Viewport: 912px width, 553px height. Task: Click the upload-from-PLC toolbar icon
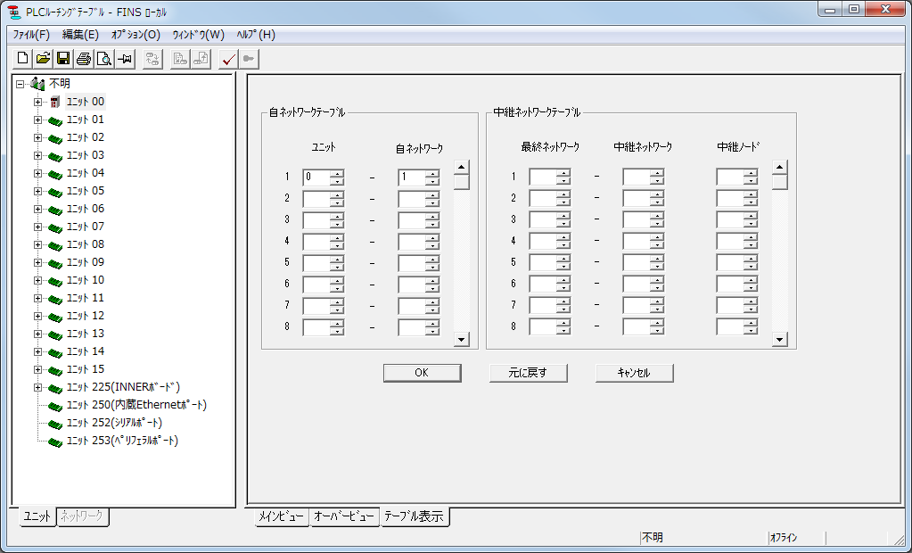pos(201,58)
